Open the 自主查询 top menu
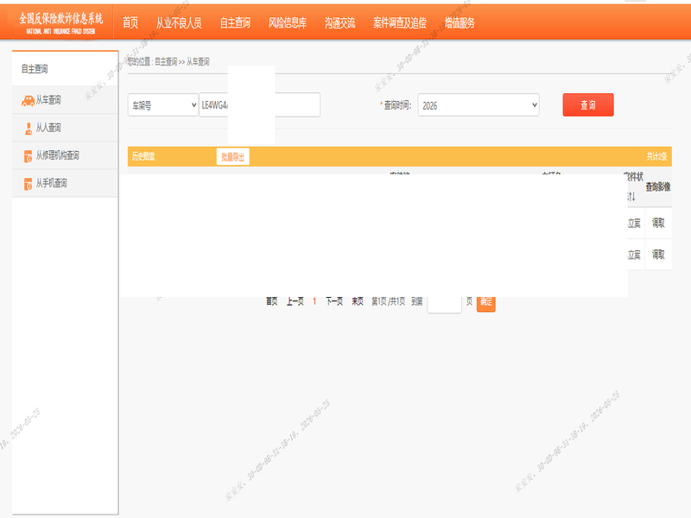The image size is (691, 518). point(235,23)
